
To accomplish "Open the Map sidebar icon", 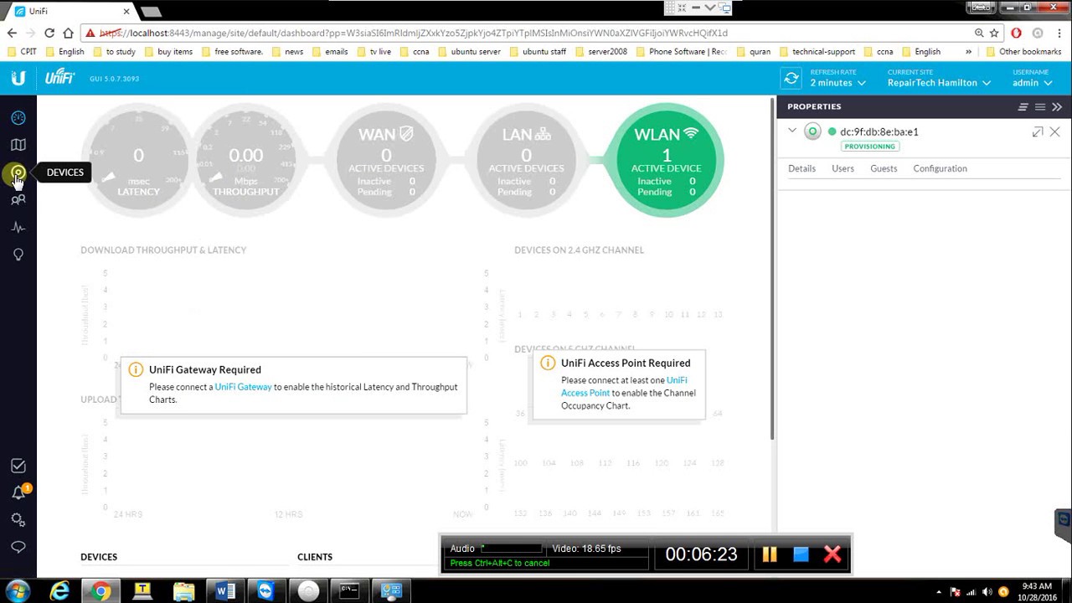I will [18, 145].
